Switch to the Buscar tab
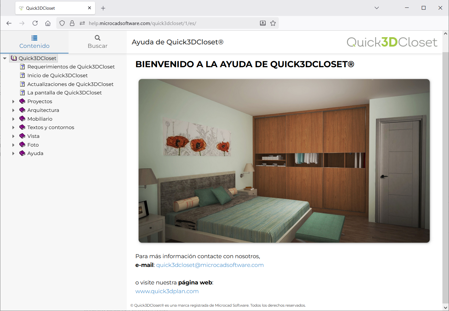Viewport: 449px width, 311px height. coord(98,42)
